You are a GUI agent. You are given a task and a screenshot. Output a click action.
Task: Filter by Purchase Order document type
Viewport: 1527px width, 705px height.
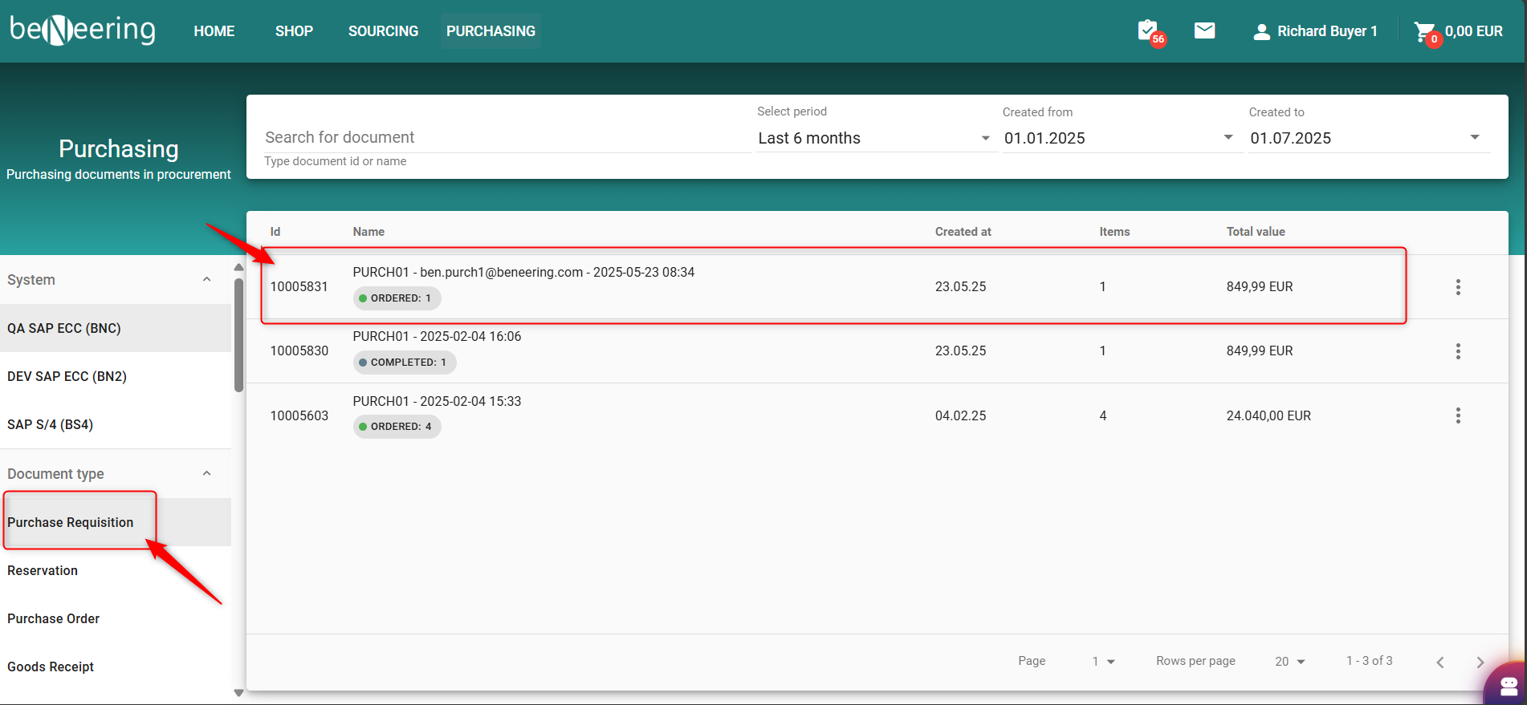(54, 618)
